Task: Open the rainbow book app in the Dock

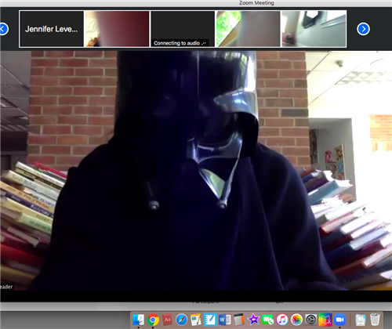Action: [x=325, y=320]
